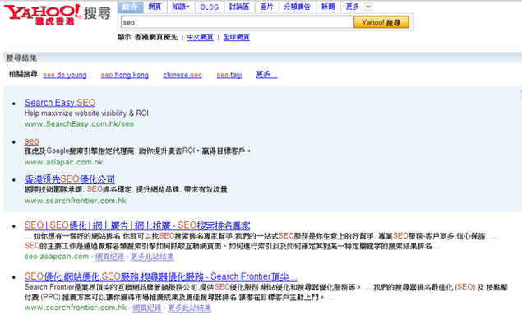Filter by 中文網頁 link
Screen dimensions: 522x315
coord(200,37)
